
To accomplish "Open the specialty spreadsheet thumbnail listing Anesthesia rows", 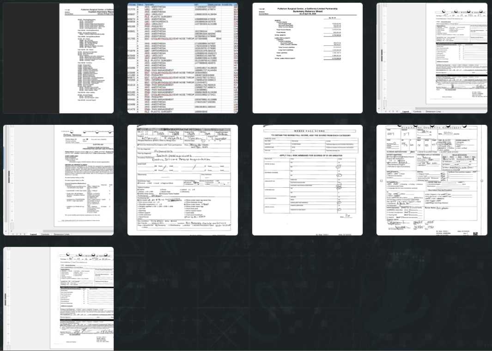I will coord(182,58).
